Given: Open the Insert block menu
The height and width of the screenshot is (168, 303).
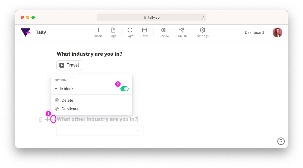Looking at the screenshot, I should [x=98, y=32].
